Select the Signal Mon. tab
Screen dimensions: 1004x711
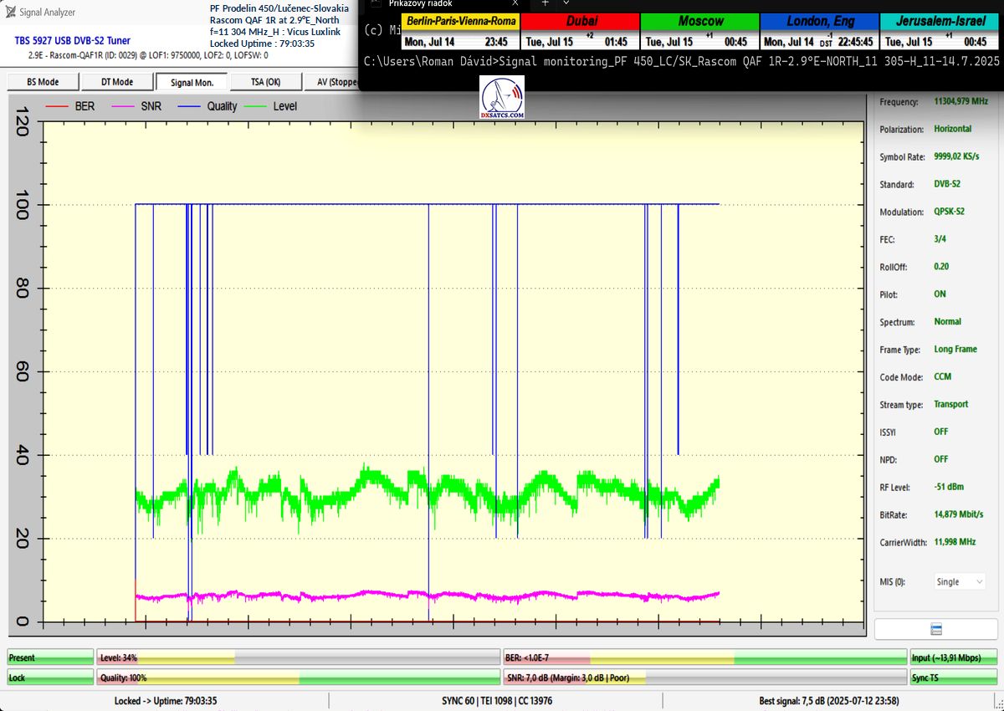[x=192, y=82]
